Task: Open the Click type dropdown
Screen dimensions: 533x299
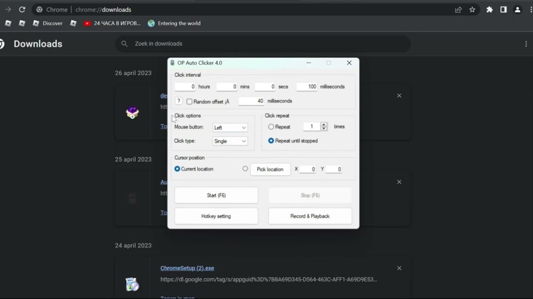Action: 230,141
